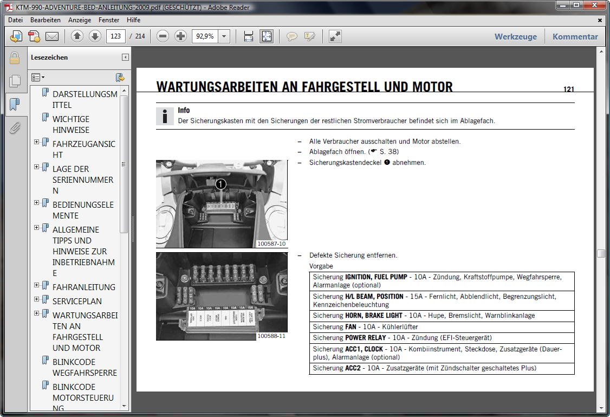
Task: Click the page number input field
Action: (x=116, y=36)
